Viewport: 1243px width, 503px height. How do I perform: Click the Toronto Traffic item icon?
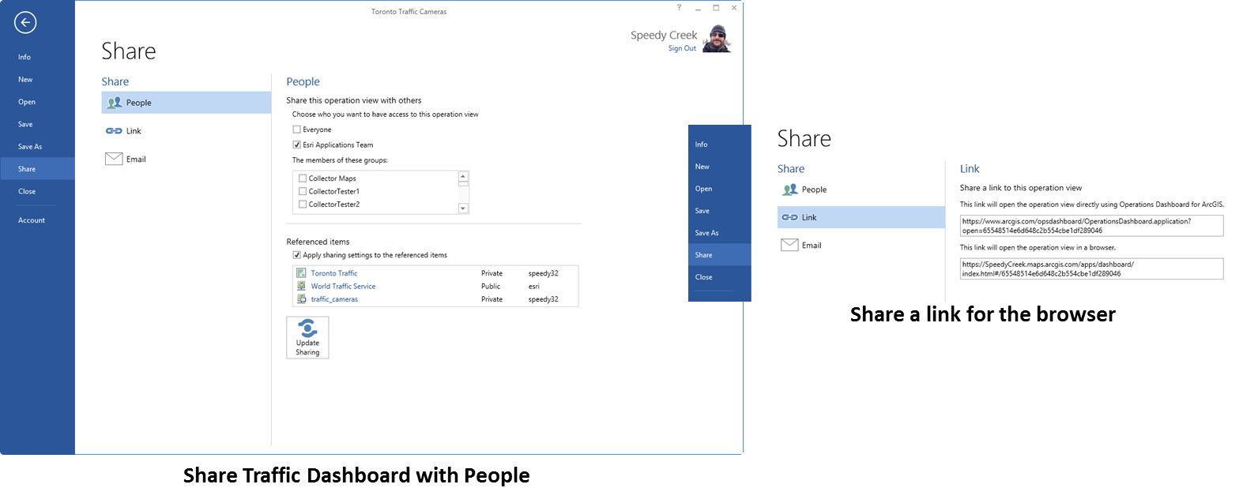(301, 273)
